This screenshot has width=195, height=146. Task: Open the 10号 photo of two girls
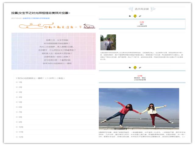(139, 108)
